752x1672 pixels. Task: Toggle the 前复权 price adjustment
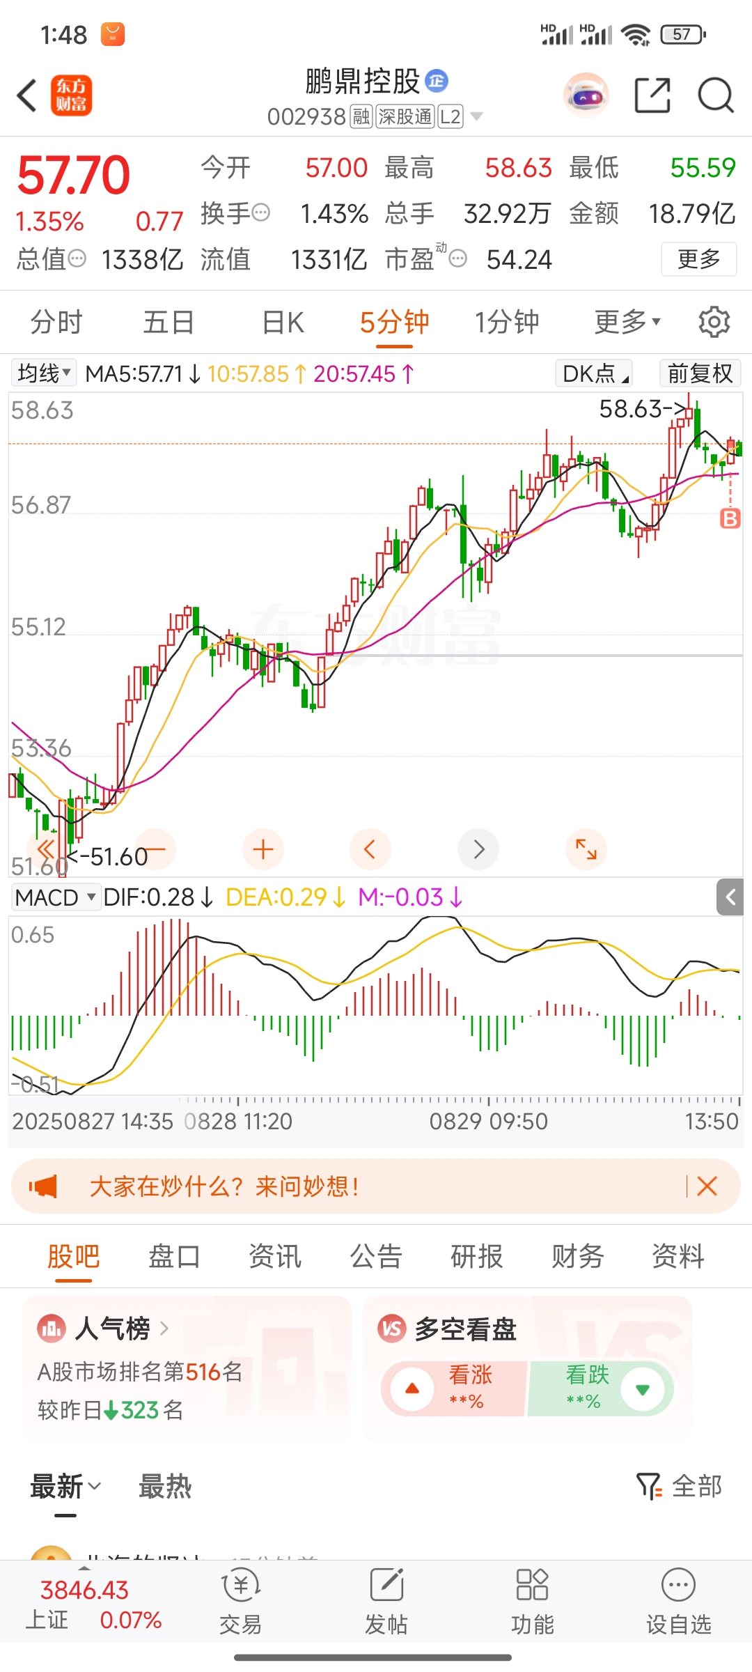(x=699, y=374)
